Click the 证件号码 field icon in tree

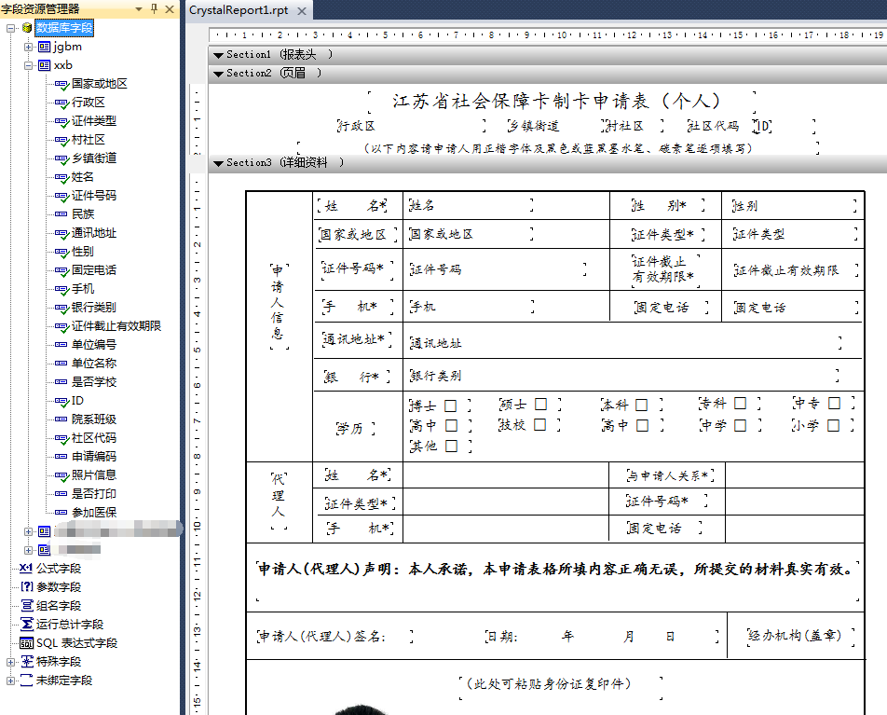61,197
